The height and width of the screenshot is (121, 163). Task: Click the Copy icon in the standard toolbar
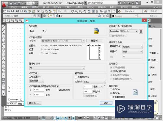click(x=42, y=11)
